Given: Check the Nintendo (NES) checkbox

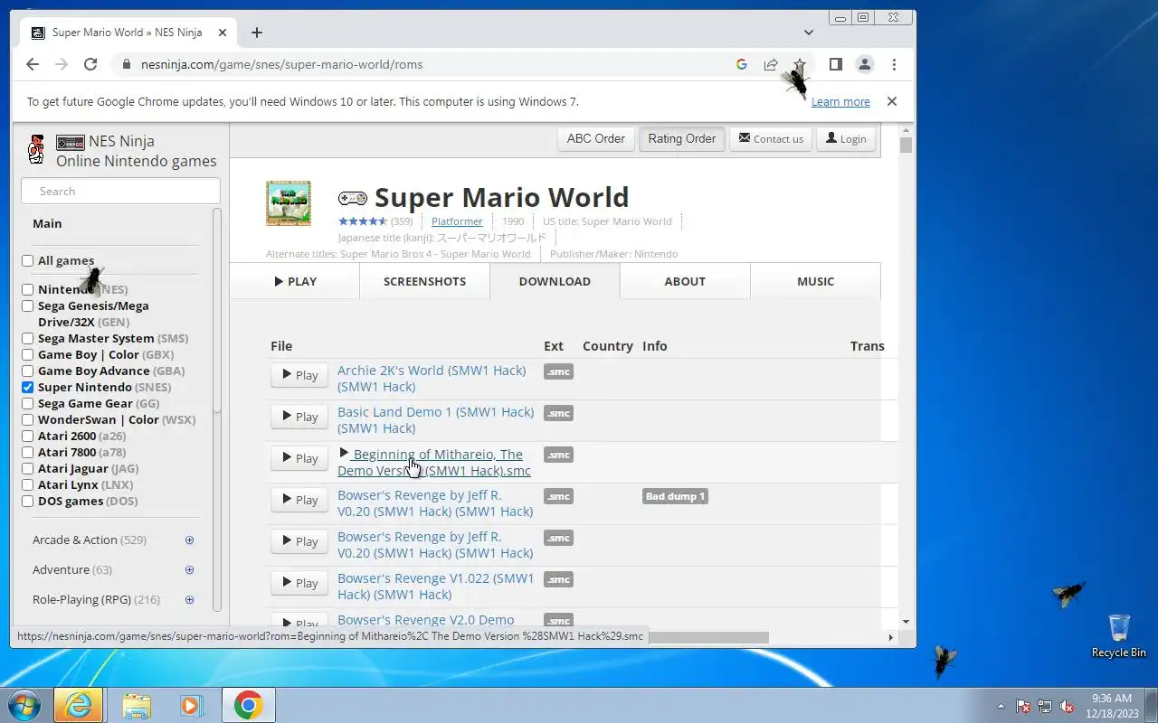Looking at the screenshot, I should (28, 290).
